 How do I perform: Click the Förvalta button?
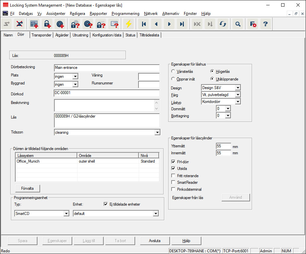click(27, 188)
